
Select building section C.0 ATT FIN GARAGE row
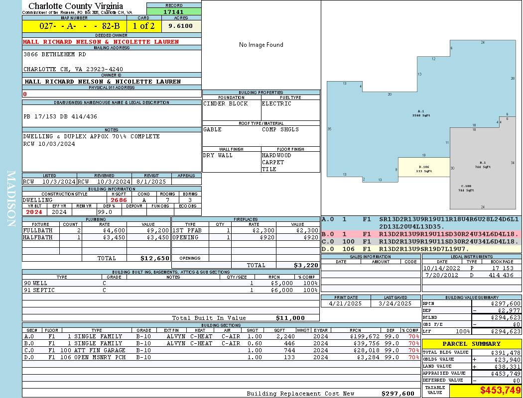[221, 350]
